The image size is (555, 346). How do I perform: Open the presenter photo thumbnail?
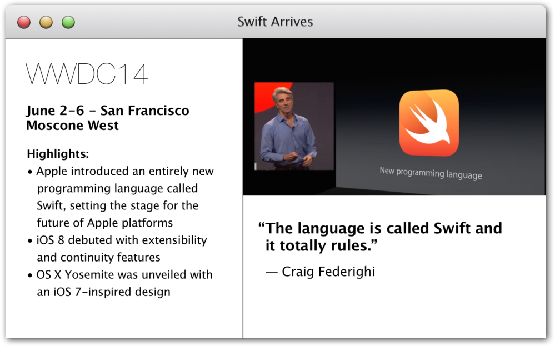[294, 127]
